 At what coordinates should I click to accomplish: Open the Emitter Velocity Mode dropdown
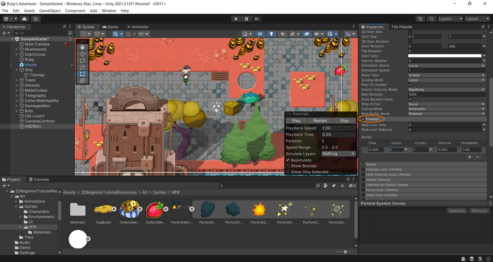447,90
